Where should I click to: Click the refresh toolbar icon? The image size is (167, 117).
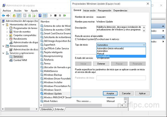[29, 16]
